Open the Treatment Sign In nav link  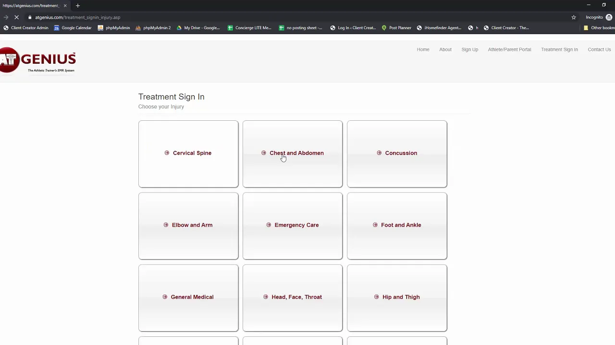[559, 49]
